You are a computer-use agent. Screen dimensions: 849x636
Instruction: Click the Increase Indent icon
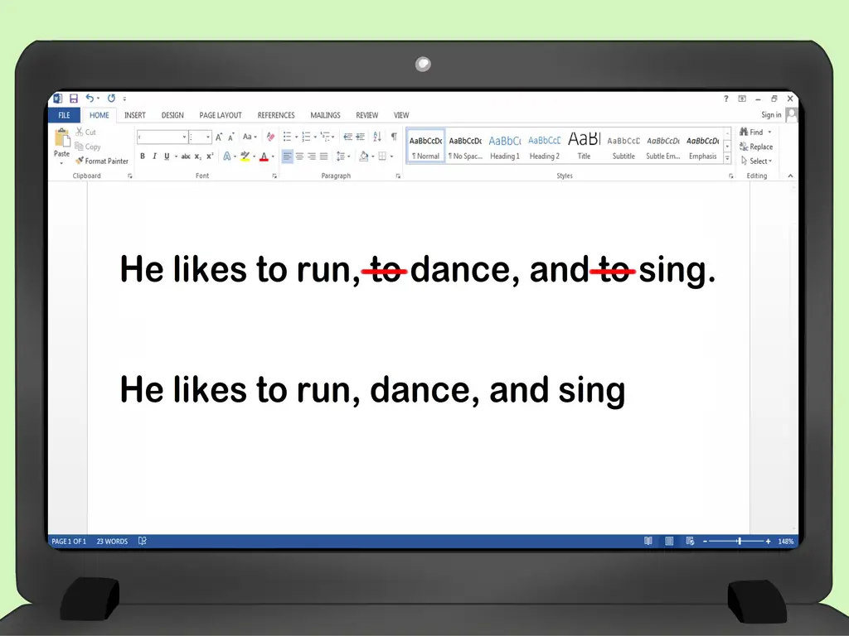(361, 137)
